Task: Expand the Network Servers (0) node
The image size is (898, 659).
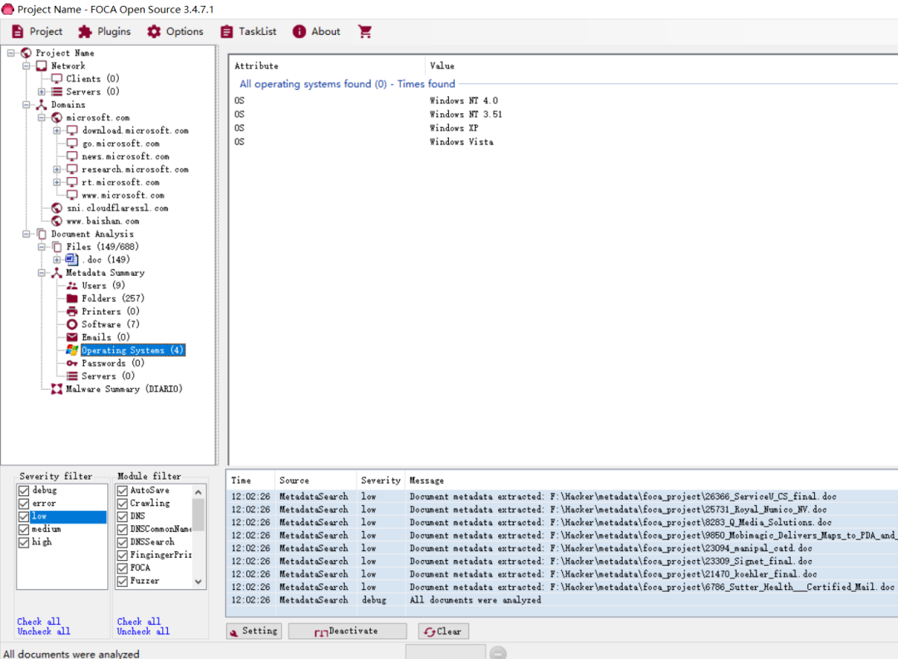Action: click(x=42, y=91)
